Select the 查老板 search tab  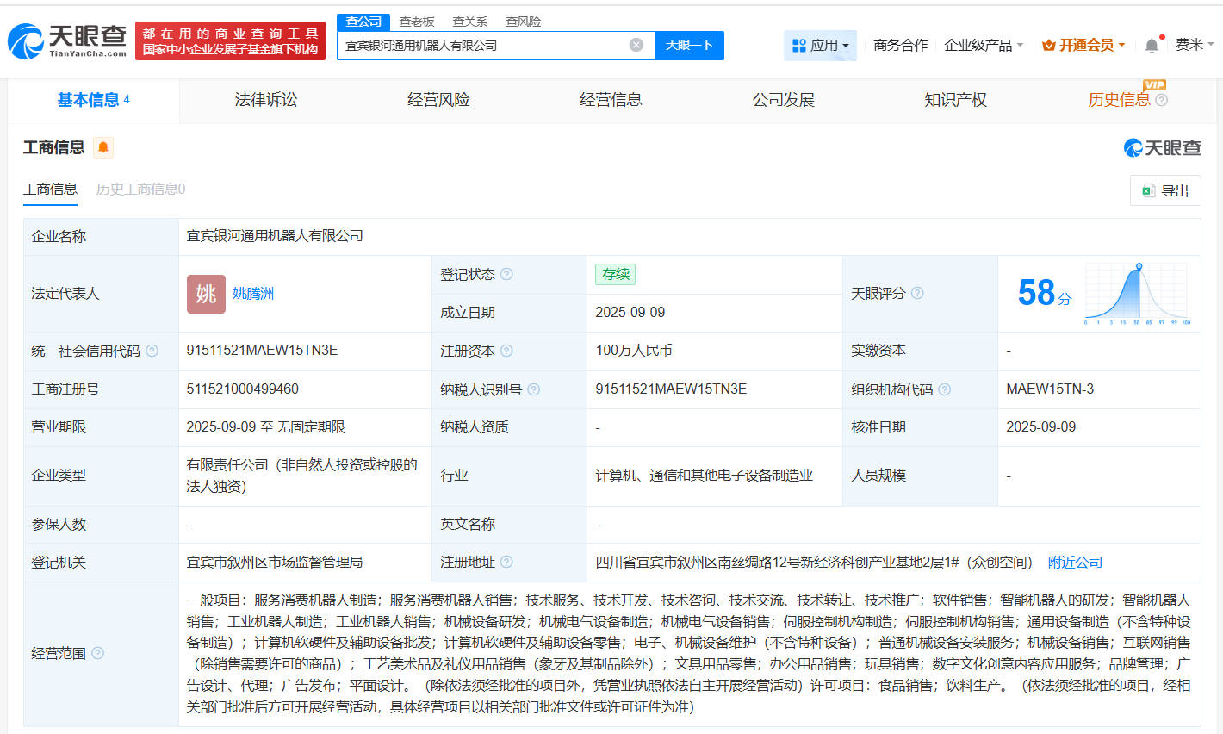[415, 22]
